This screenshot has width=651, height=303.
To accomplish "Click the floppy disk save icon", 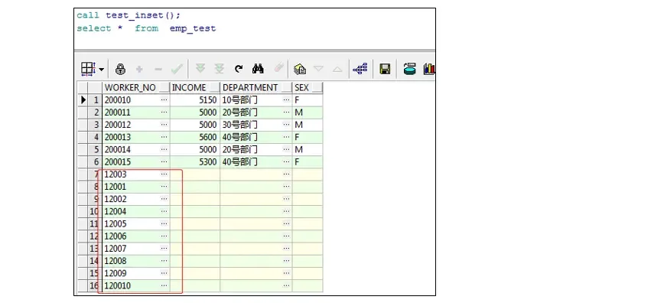I will coord(385,69).
